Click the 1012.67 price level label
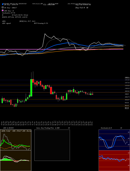The height and width of the screenshot is (171, 130). 127,100
